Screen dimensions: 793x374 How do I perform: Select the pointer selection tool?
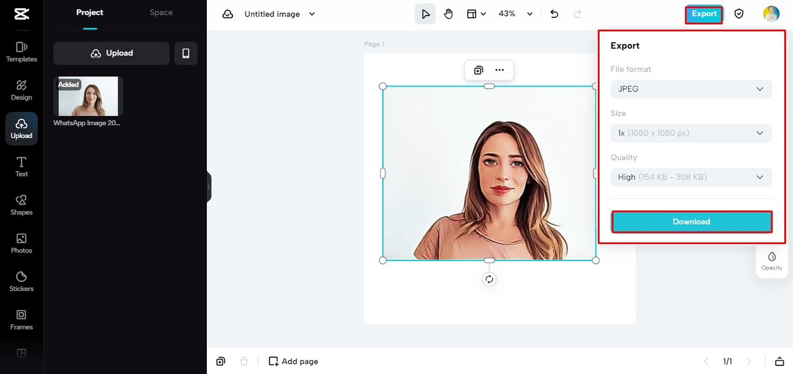426,14
